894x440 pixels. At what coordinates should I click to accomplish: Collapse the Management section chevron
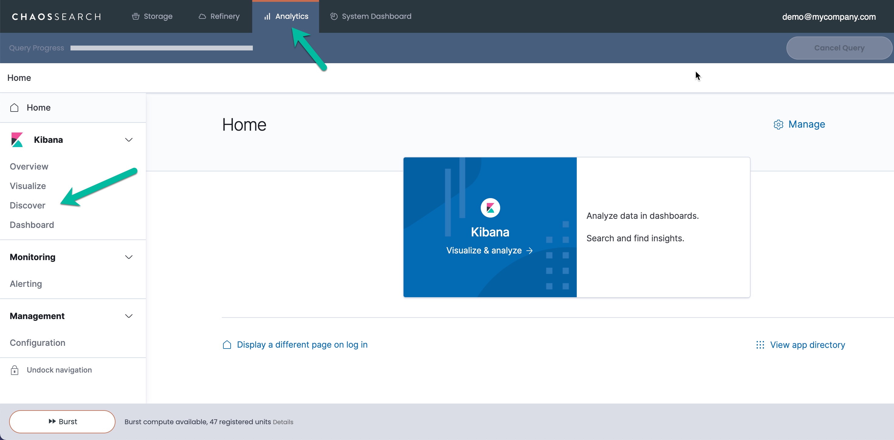[129, 316]
